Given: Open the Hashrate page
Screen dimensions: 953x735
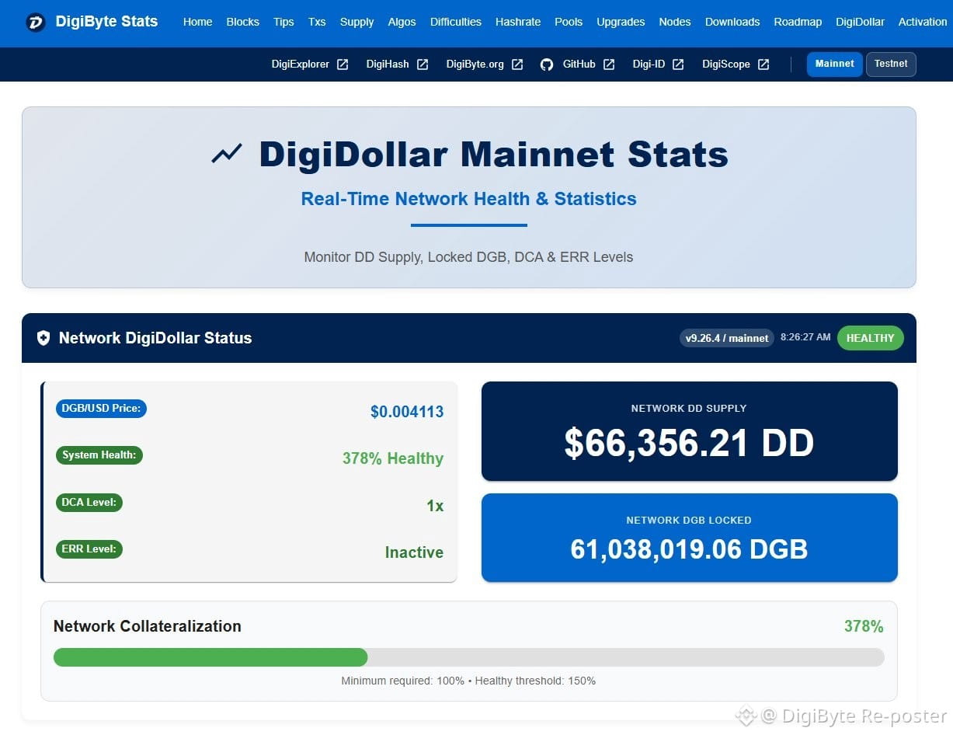Looking at the screenshot, I should [x=518, y=22].
